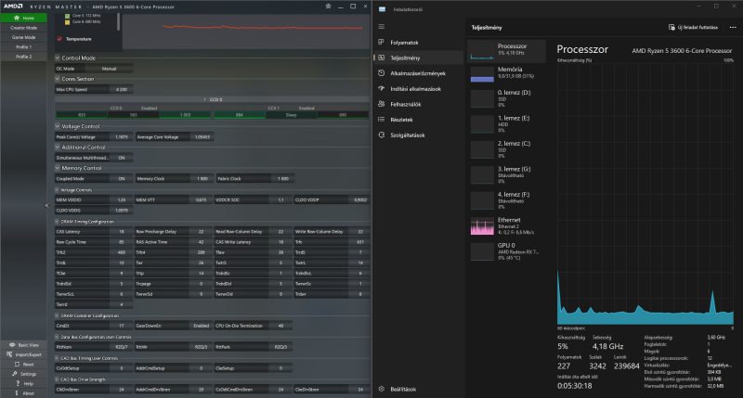The width and height of the screenshot is (743, 398).
Task: Uncheck the red Temperature checkbox
Action: click(60, 39)
